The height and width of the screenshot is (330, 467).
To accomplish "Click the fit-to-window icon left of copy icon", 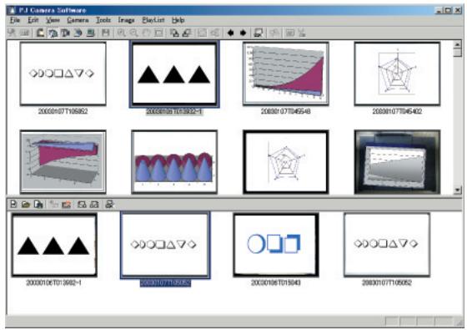I will pyautogui.click(x=158, y=33).
